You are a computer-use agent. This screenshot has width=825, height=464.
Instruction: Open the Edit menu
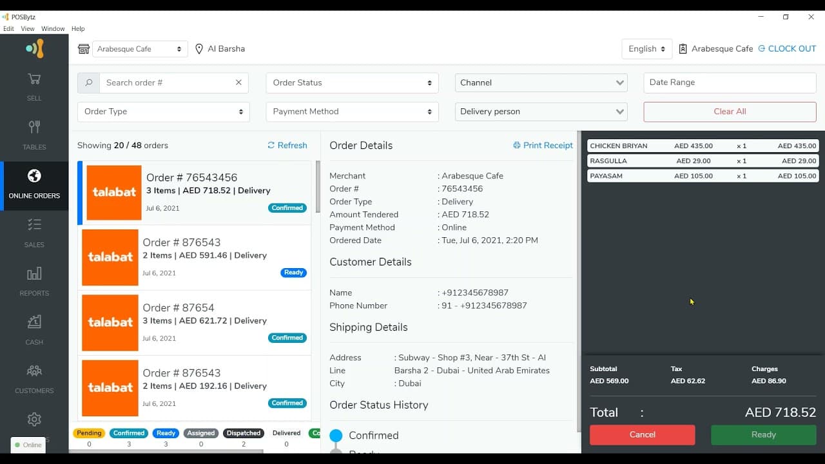point(8,29)
